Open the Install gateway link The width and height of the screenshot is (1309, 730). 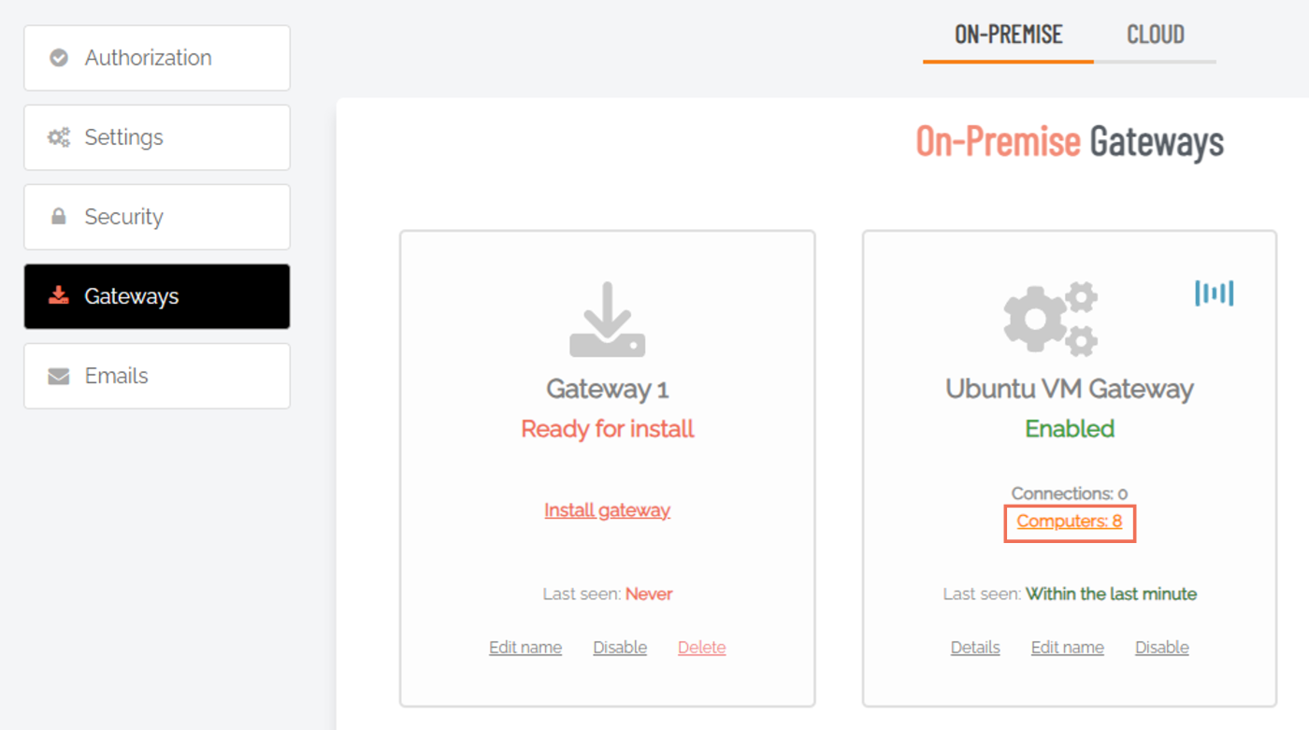click(608, 510)
